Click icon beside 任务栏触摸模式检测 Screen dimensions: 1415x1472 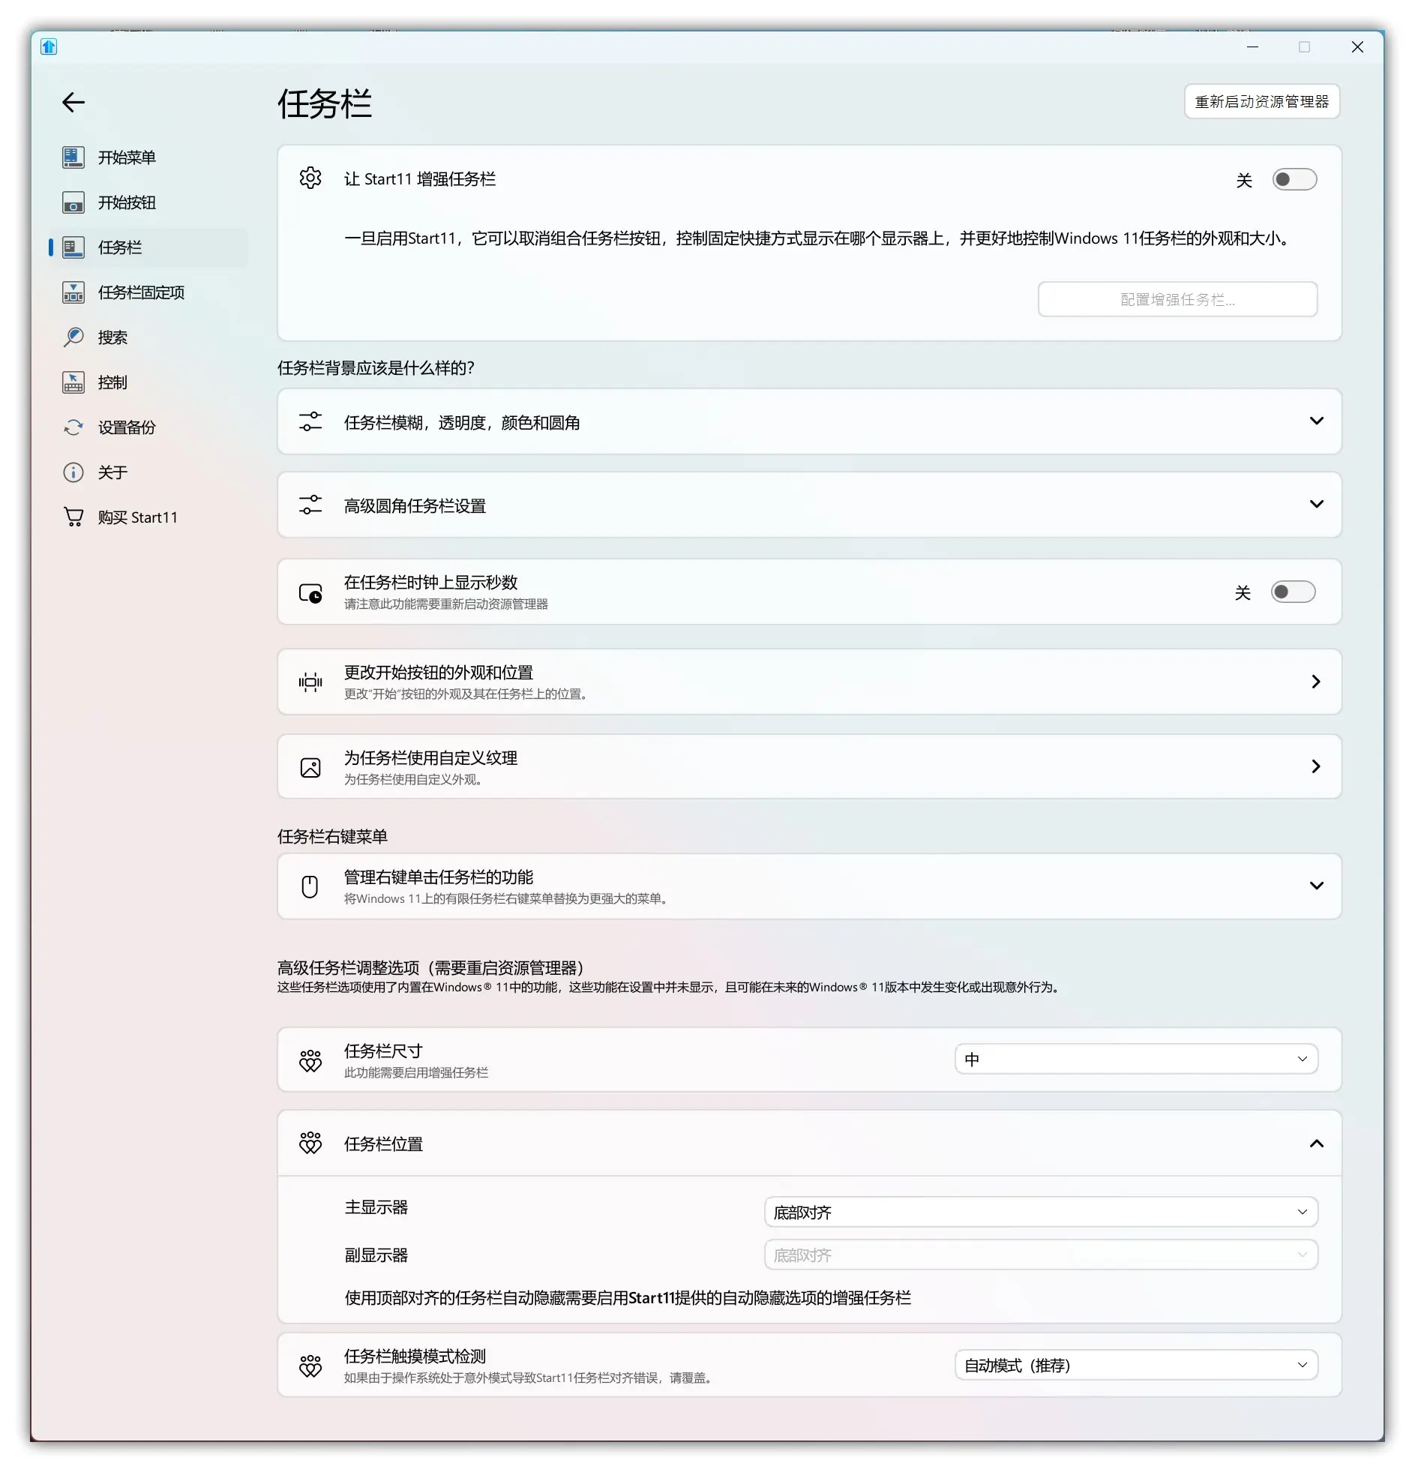coord(310,1366)
